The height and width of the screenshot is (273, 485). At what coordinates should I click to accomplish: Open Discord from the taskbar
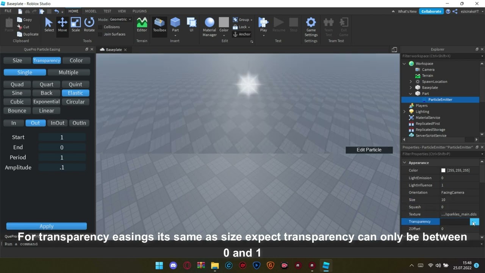[x=173, y=265]
